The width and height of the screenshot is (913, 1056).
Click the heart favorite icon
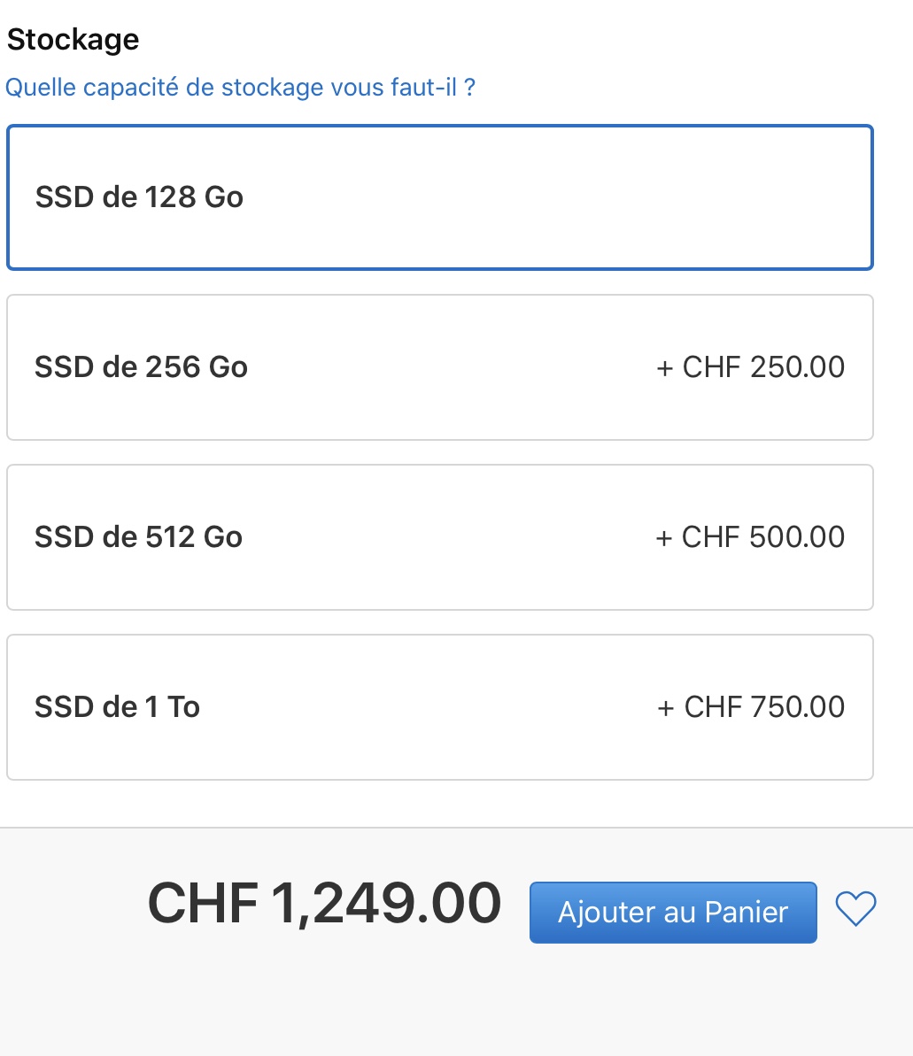pyautogui.click(x=855, y=909)
